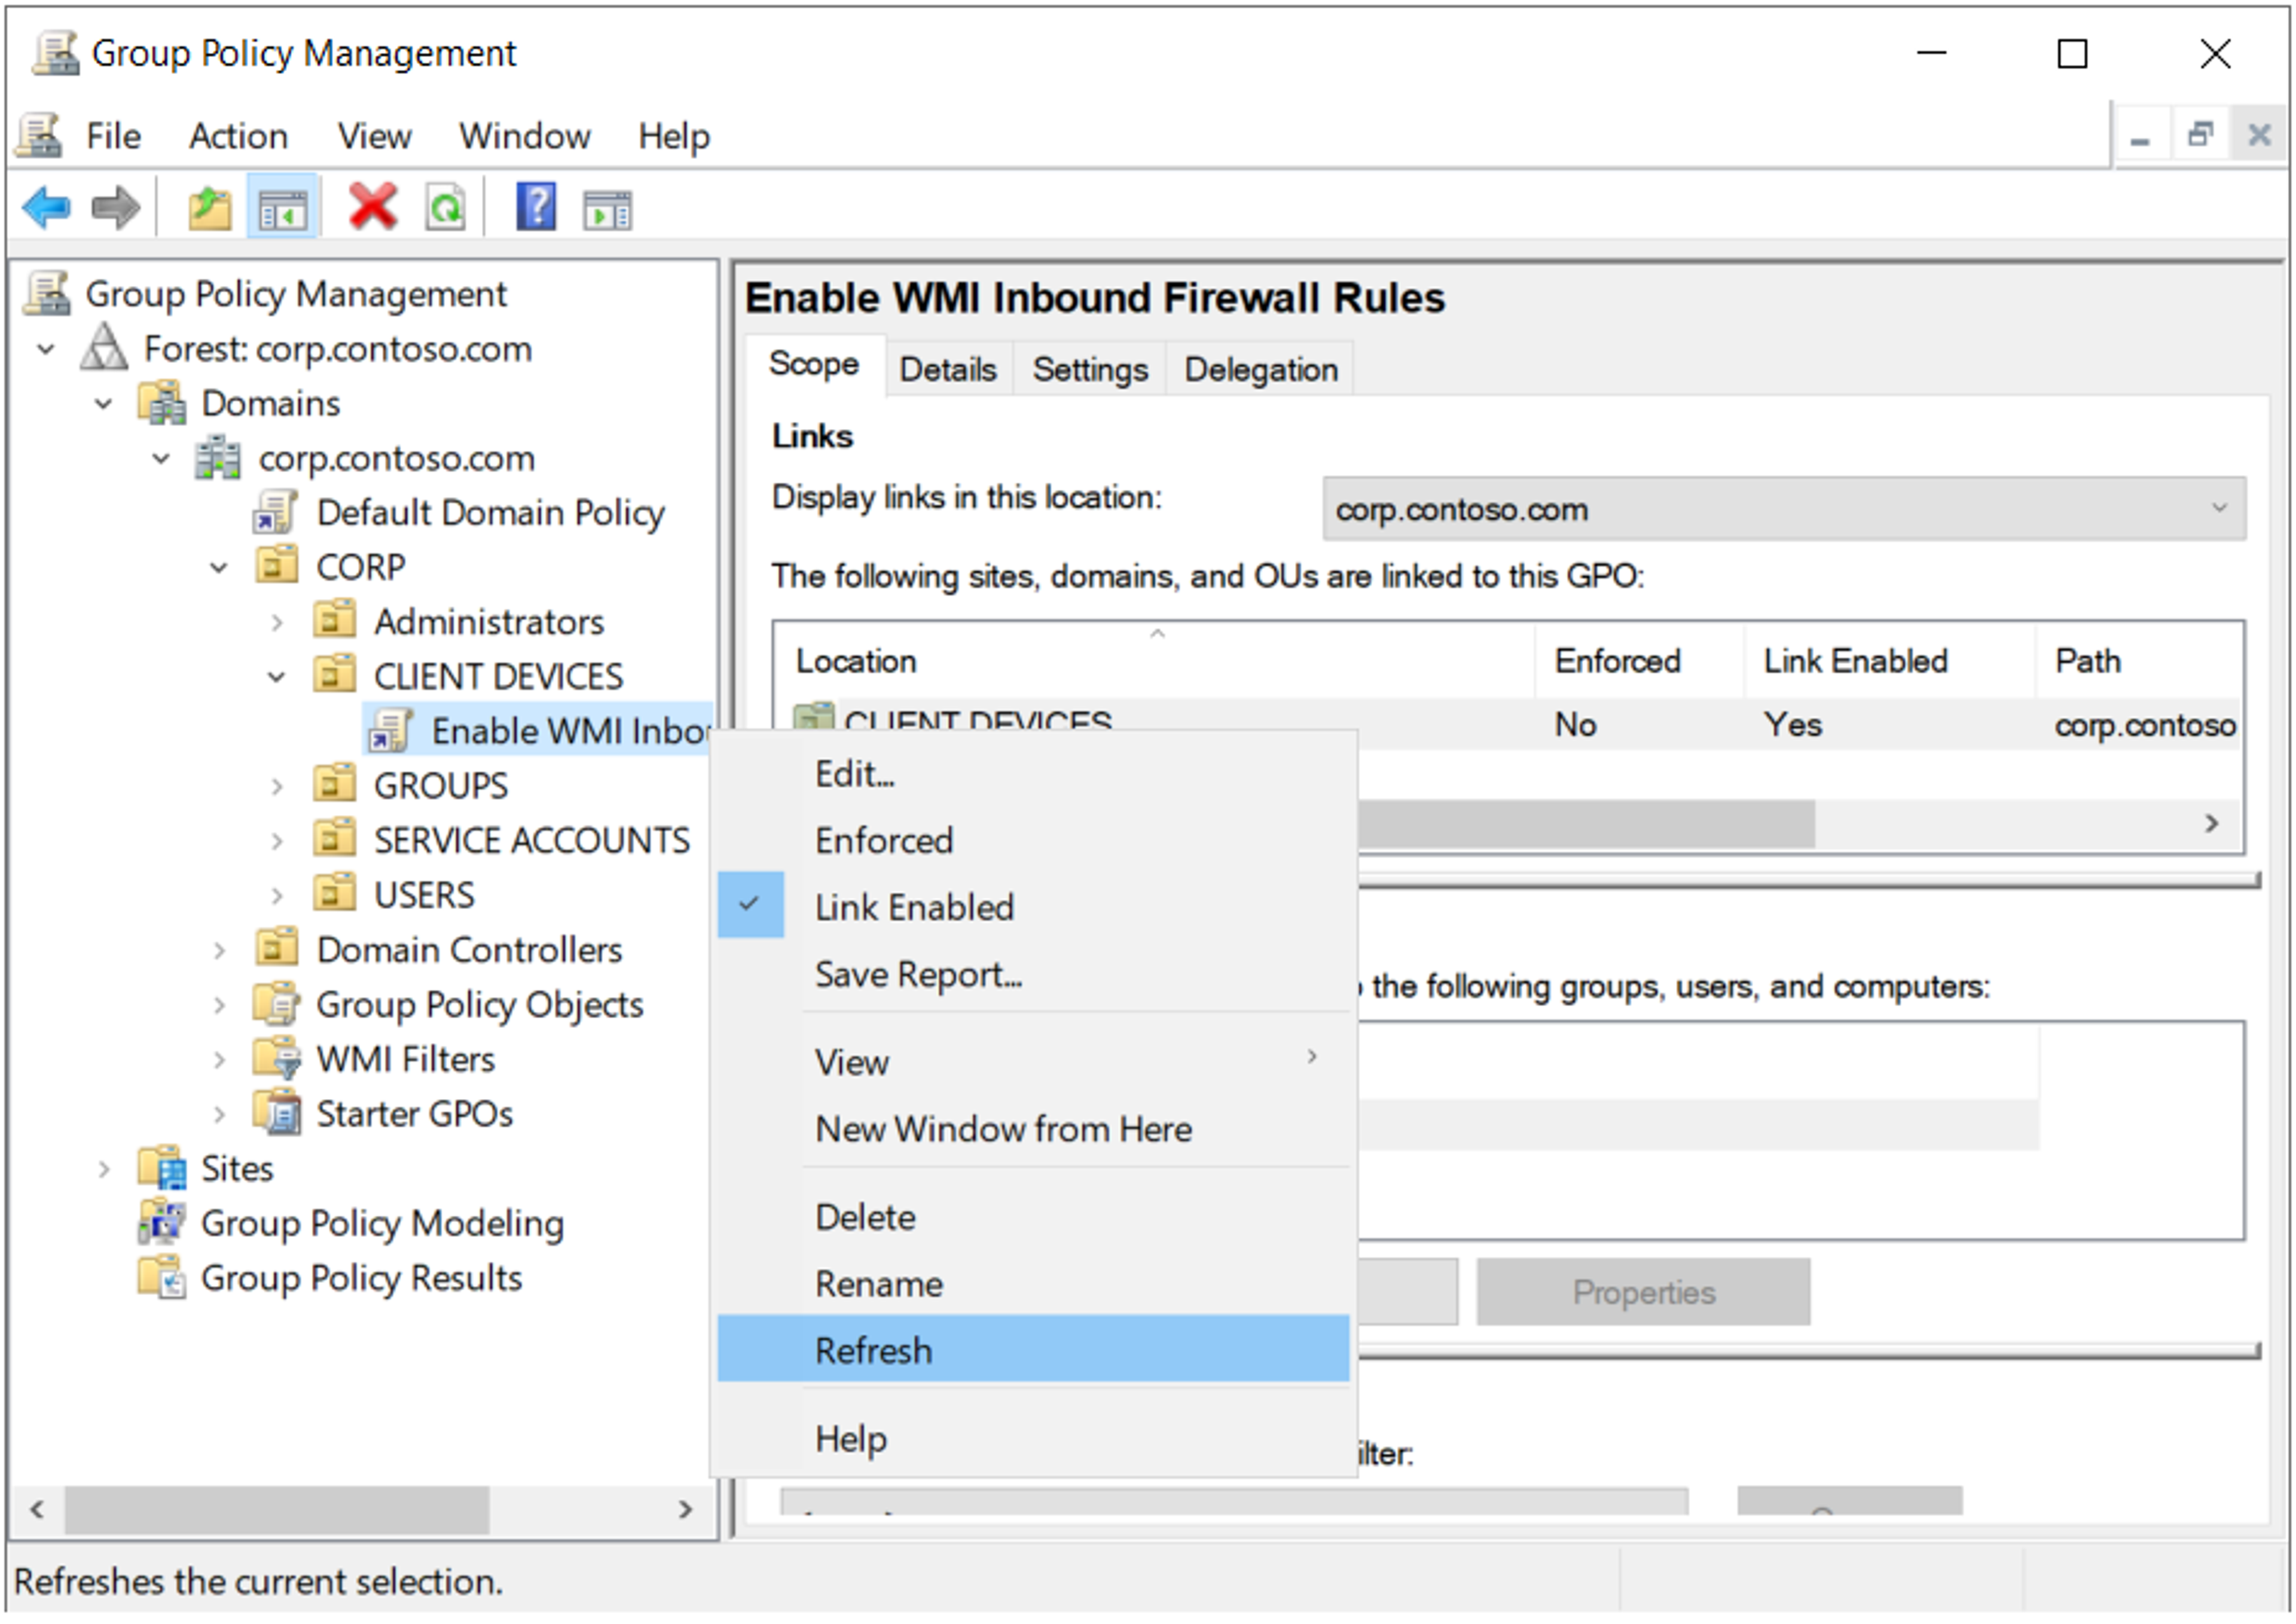Click the WMI Filters funnel folder icon
Image resolution: width=2296 pixels, height=1624 pixels.
(x=277, y=1058)
